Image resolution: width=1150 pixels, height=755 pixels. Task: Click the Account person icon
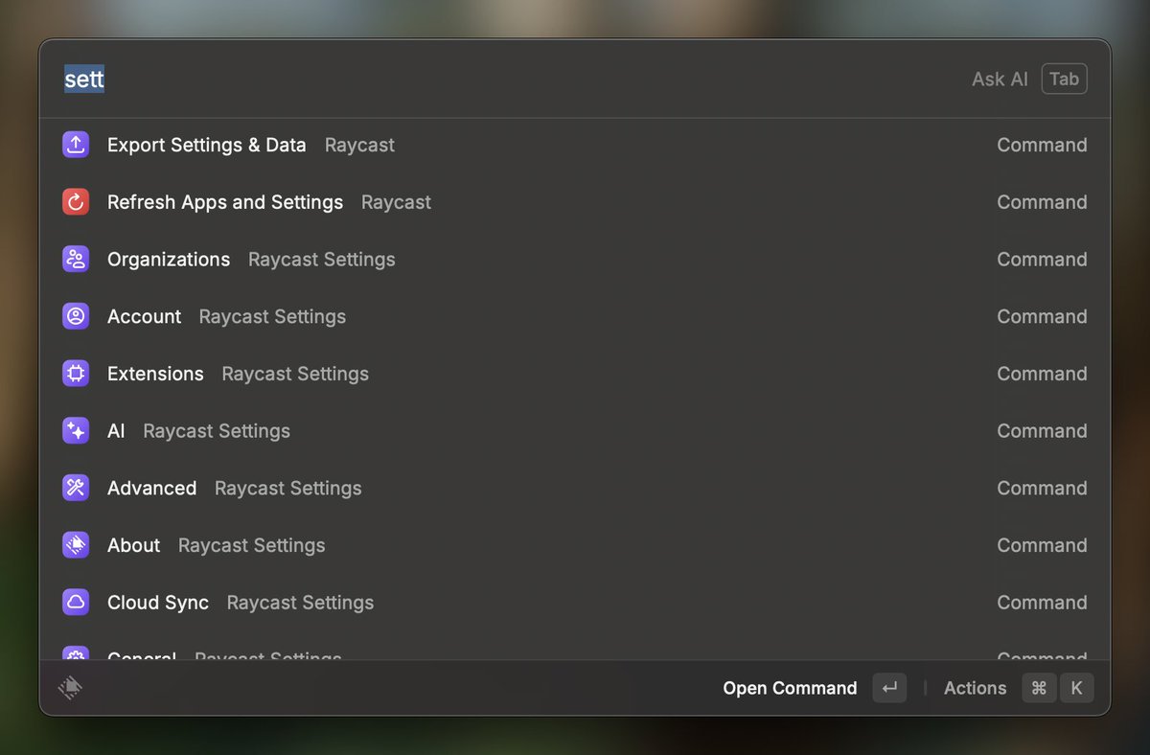pyautogui.click(x=76, y=316)
